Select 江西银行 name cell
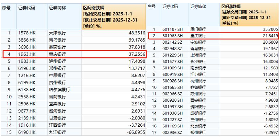 click(x=57, y=125)
